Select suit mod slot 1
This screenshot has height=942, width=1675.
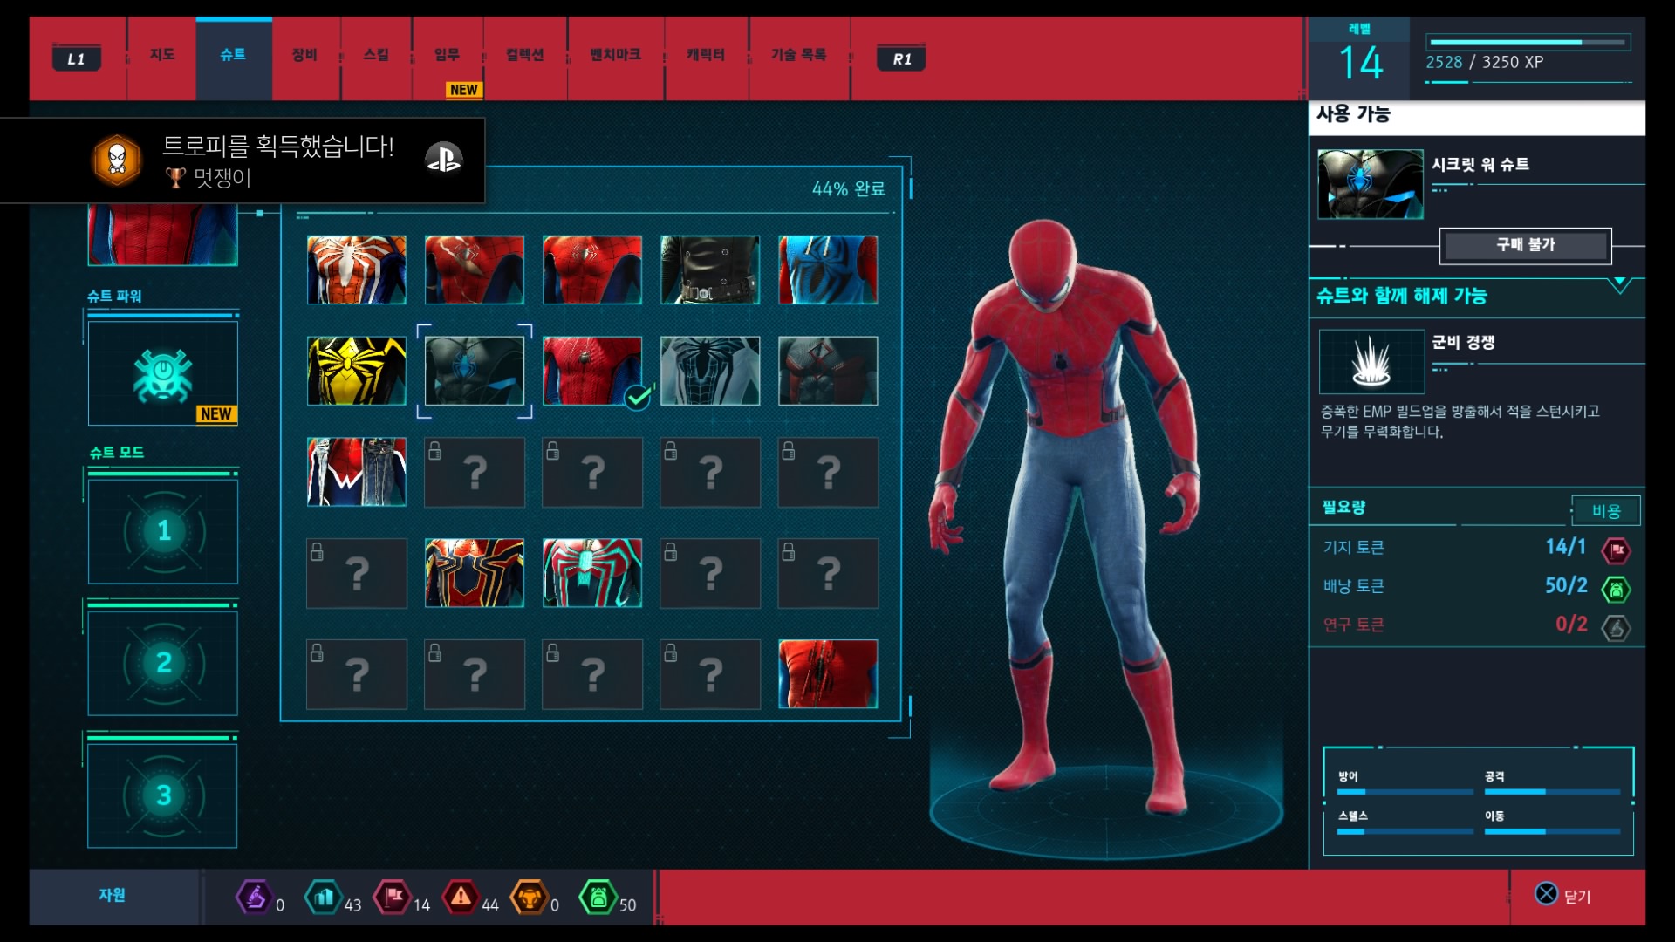pos(163,531)
